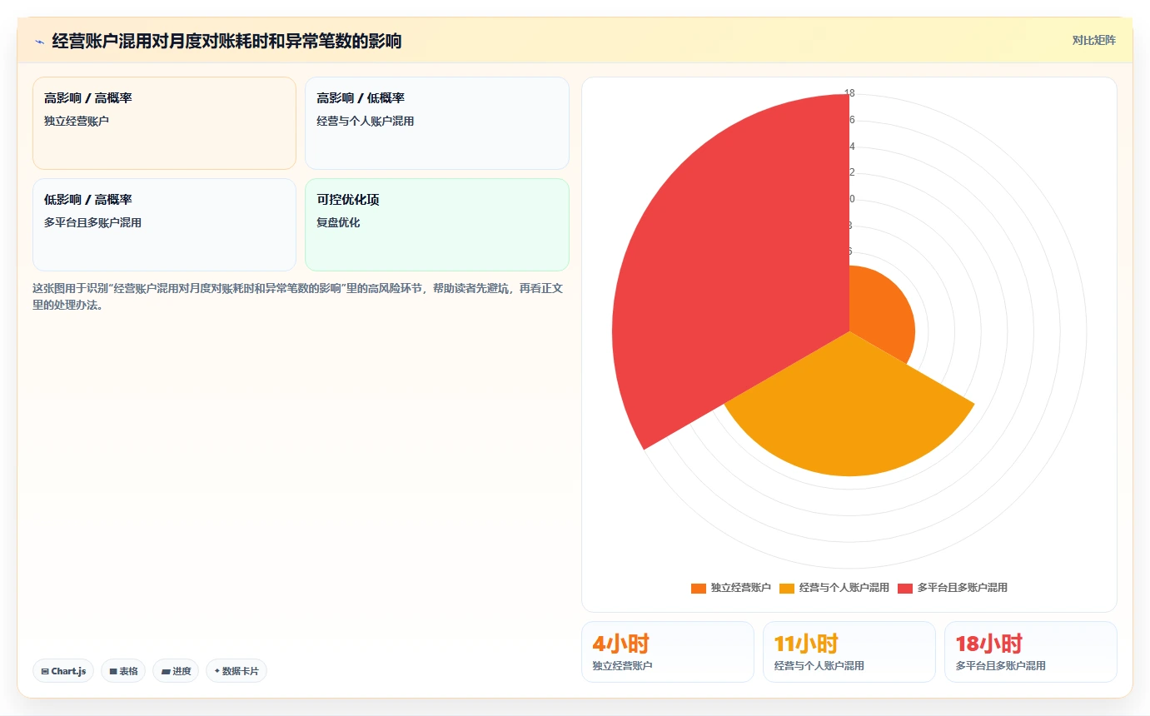Select the 高影响 / 低概率 card
Image resolution: width=1150 pixels, height=716 pixels.
click(x=437, y=123)
